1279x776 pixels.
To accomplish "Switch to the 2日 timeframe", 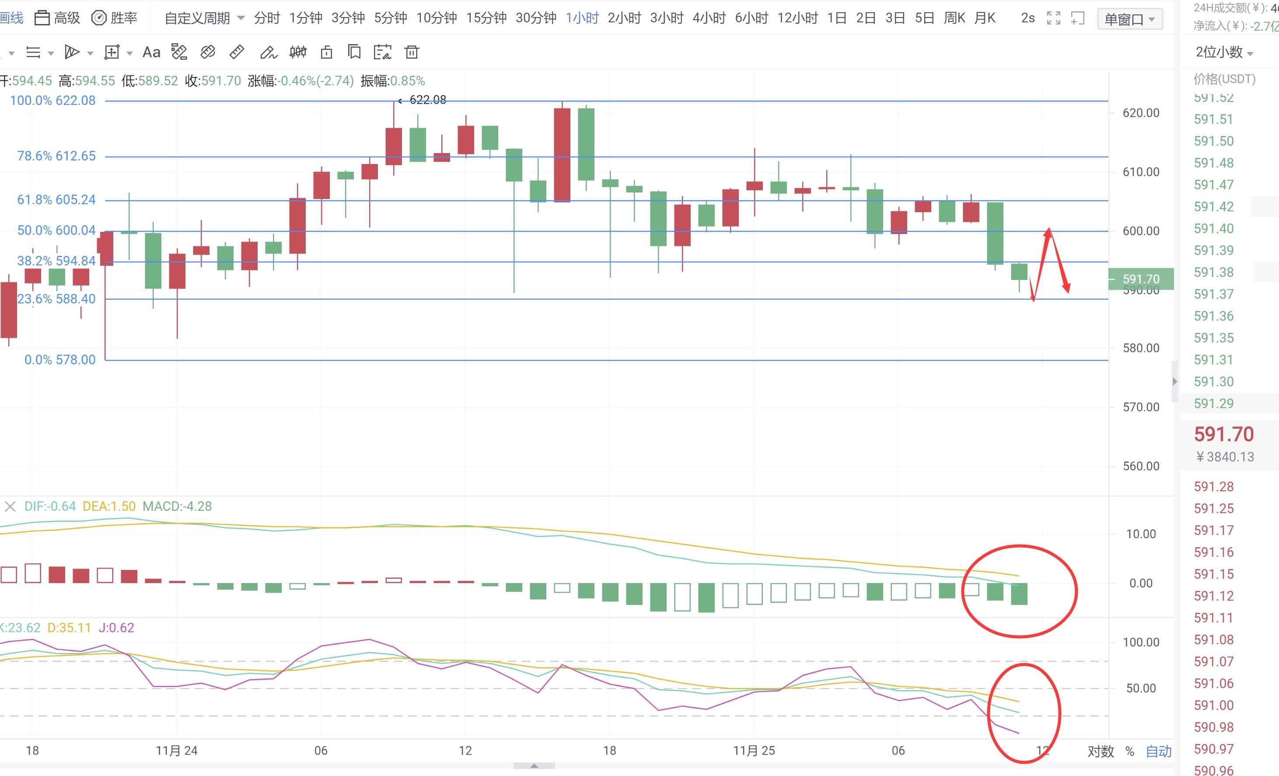I will [866, 18].
